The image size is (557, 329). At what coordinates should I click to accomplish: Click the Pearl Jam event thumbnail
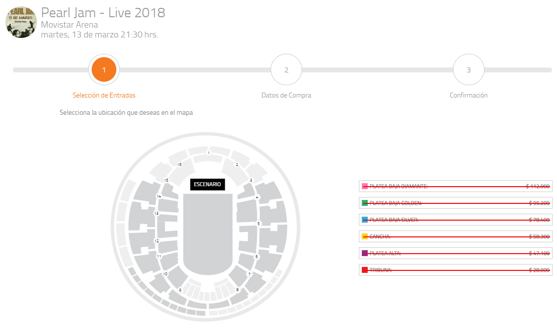click(21, 22)
